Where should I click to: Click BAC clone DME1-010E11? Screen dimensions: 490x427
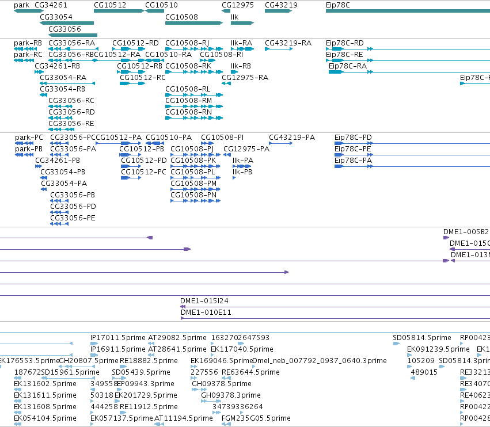click(206, 312)
